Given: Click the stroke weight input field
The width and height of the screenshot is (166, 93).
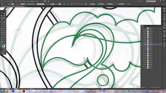Looking at the screenshot, I should (23, 4).
